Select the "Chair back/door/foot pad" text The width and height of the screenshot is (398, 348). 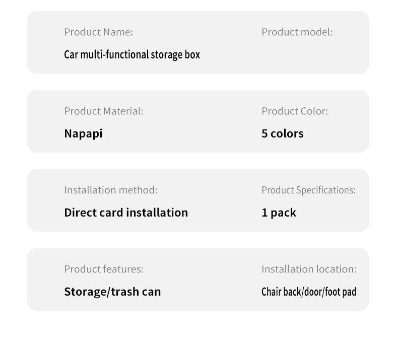click(x=308, y=292)
